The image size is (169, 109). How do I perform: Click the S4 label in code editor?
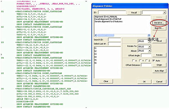pos(2,58)
